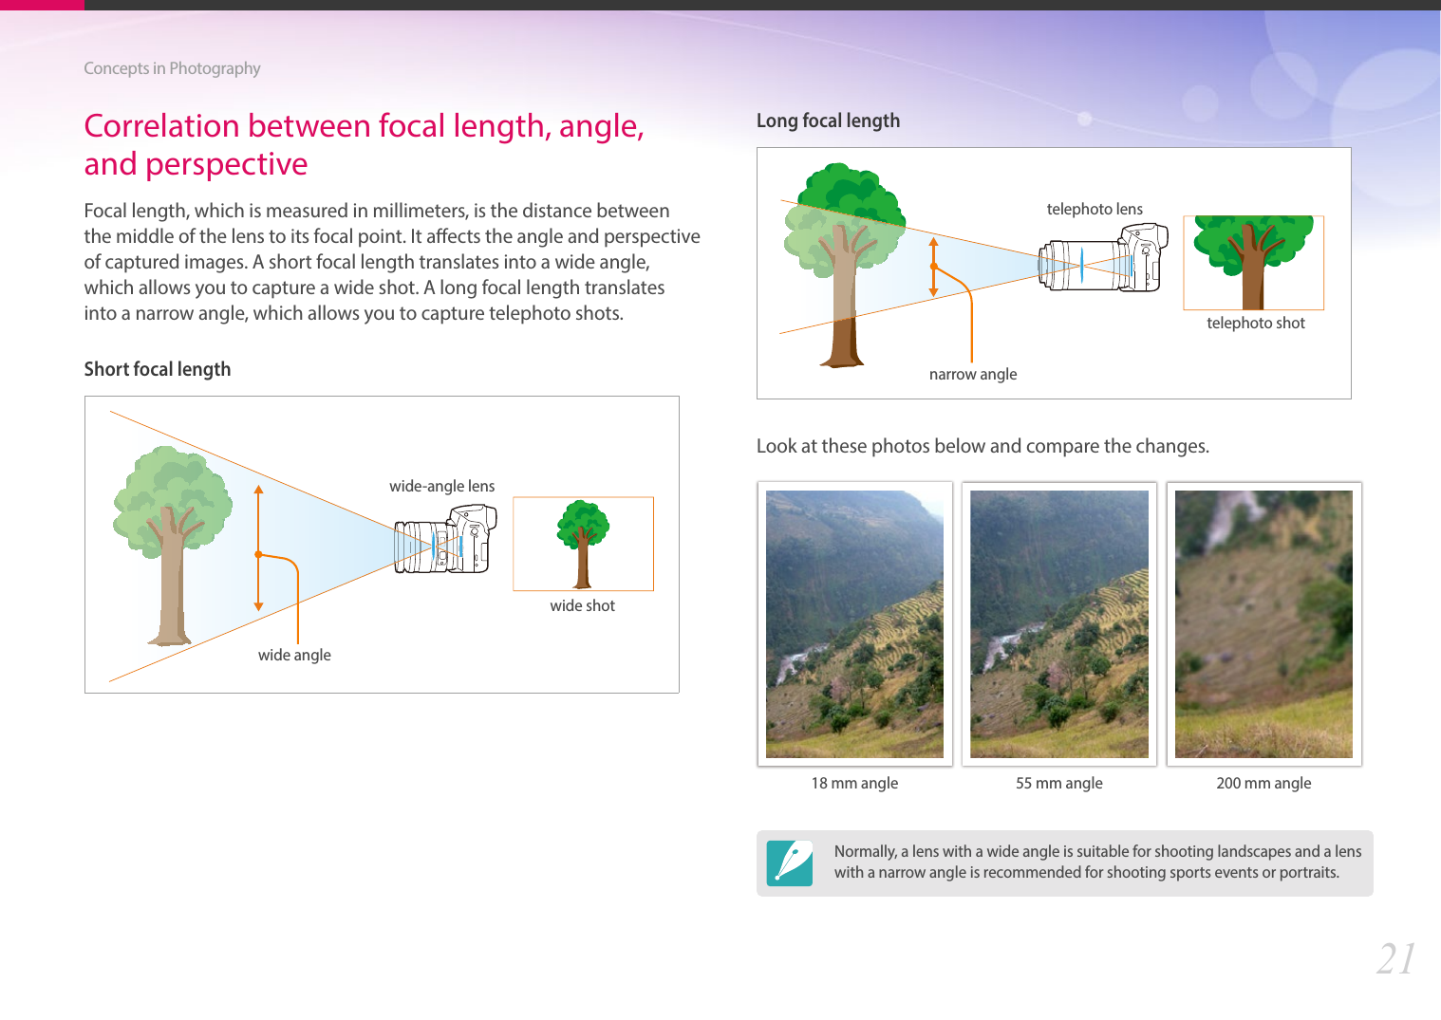This screenshot has width=1441, height=1020.
Task: Click the 'Long focal length' heading
Action: pyautogui.click(x=828, y=121)
